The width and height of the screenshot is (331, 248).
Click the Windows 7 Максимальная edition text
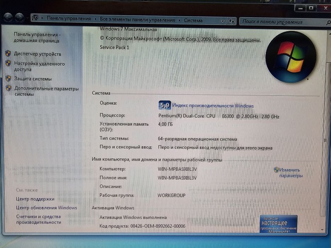pos(128,29)
